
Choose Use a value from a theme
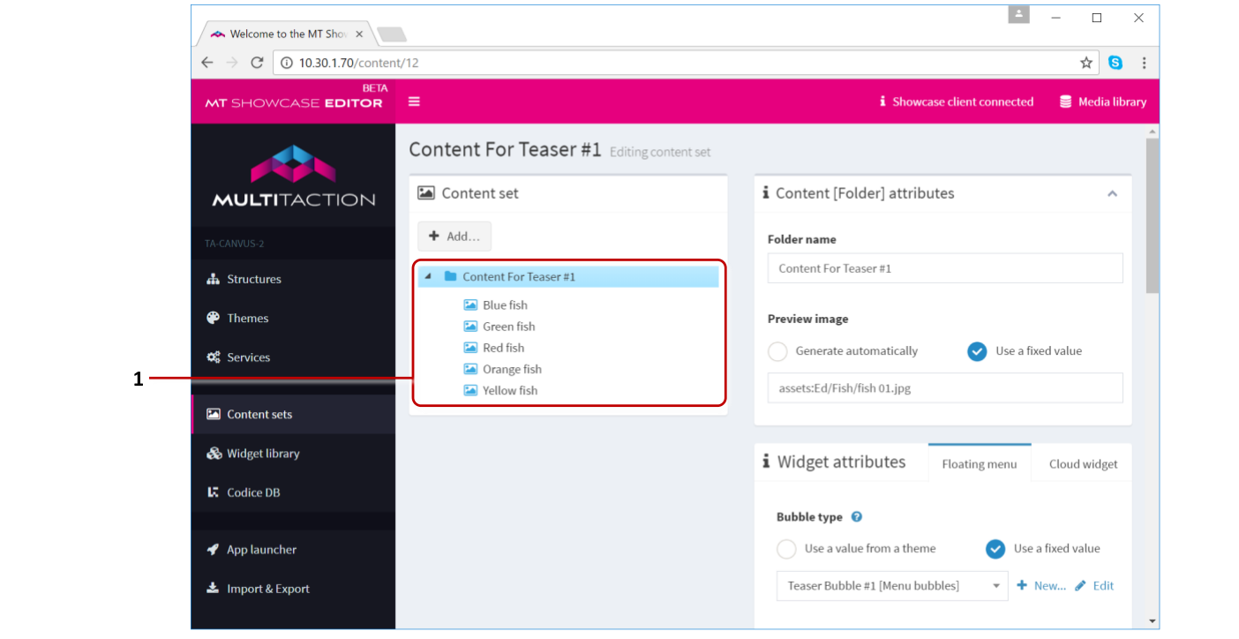point(786,549)
